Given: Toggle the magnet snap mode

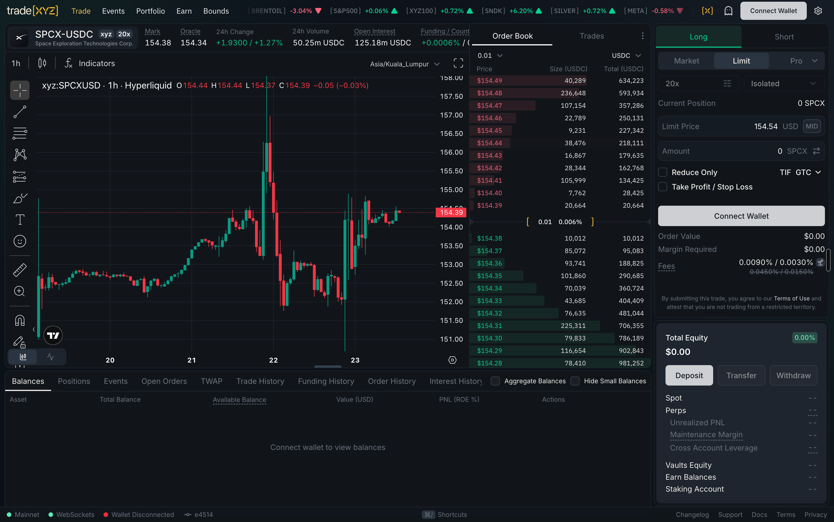Looking at the screenshot, I should (x=20, y=320).
